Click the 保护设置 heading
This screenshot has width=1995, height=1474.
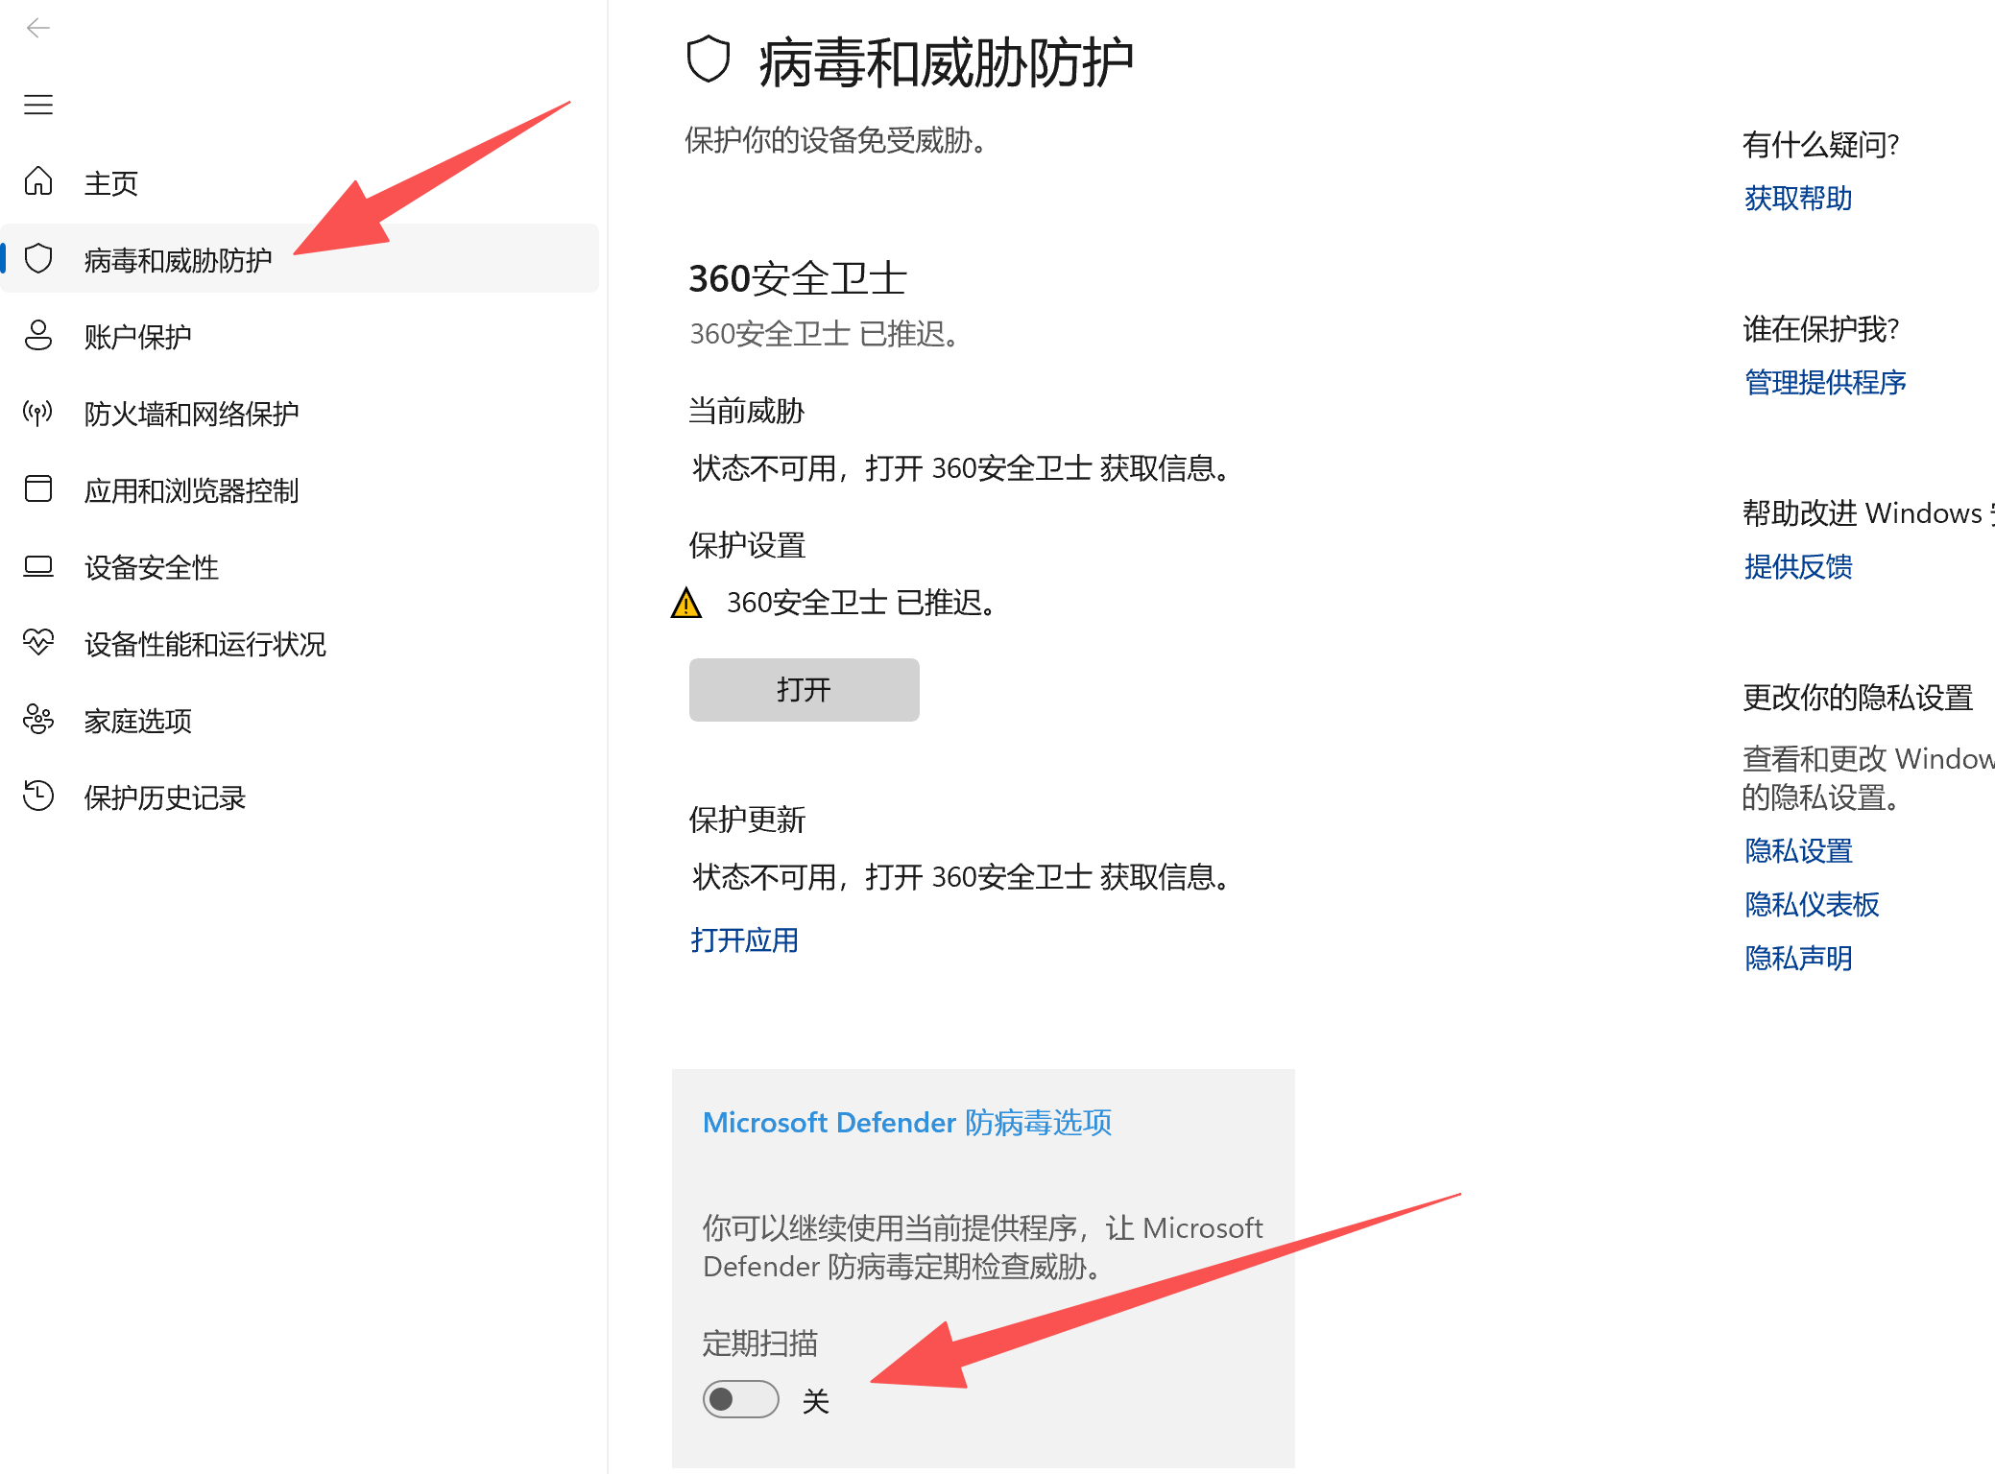pyautogui.click(x=747, y=545)
